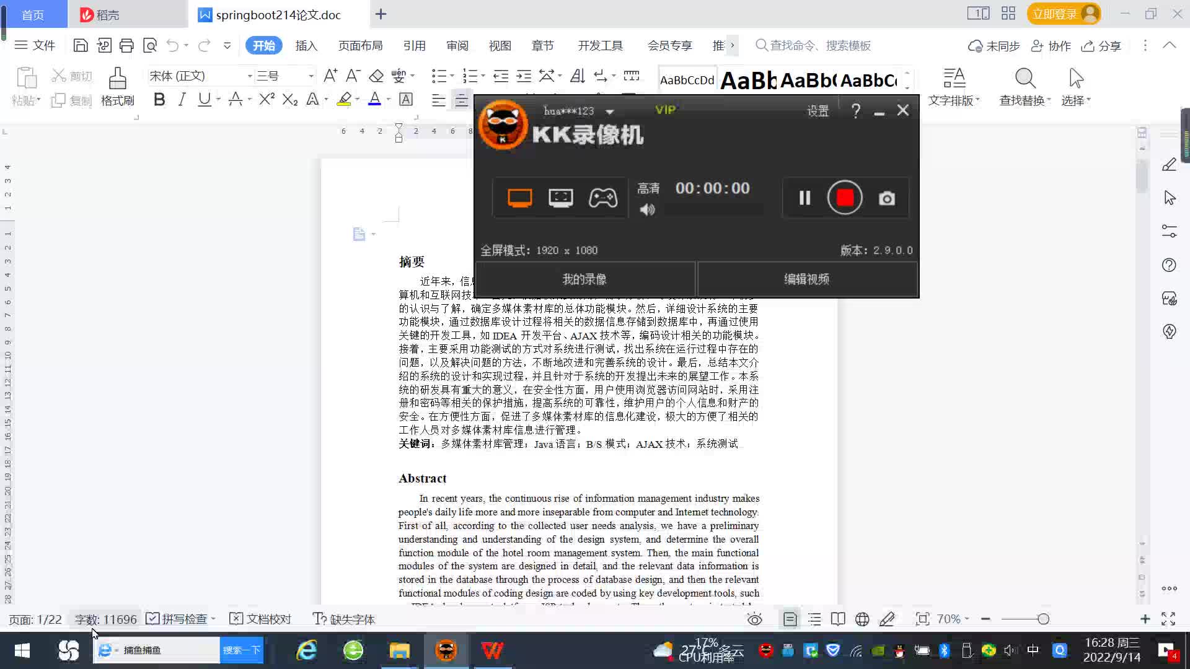Expand the bullet list dropdown arrow
The height and width of the screenshot is (669, 1190).
pyautogui.click(x=452, y=76)
